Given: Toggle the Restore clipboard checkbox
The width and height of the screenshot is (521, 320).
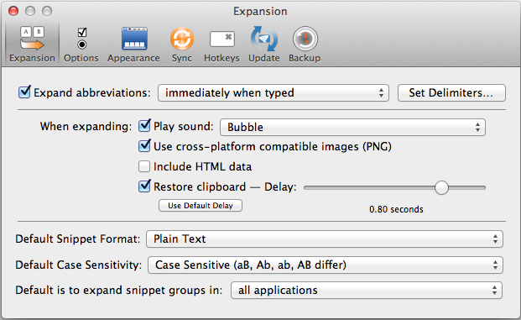Looking at the screenshot, I should click(144, 186).
